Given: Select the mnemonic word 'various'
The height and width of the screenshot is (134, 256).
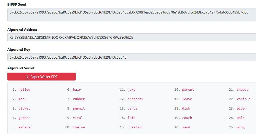Looking at the screenshot, I should [x=243, y=99].
